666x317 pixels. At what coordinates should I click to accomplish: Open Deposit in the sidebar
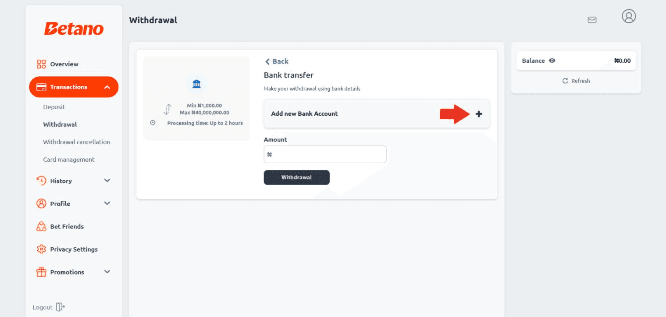point(54,107)
